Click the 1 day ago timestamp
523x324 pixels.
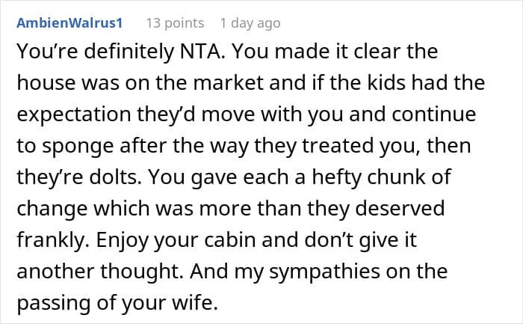(x=250, y=23)
